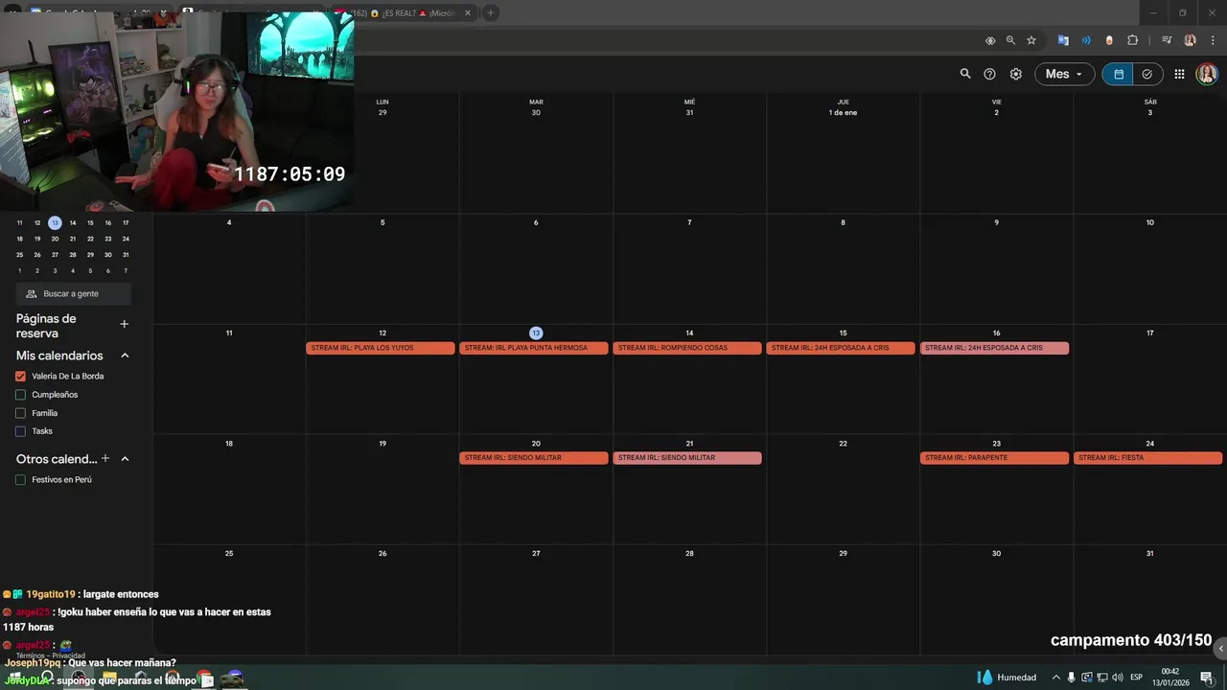Open the network tray icon
This screenshot has height=690, width=1227.
[1102, 678]
